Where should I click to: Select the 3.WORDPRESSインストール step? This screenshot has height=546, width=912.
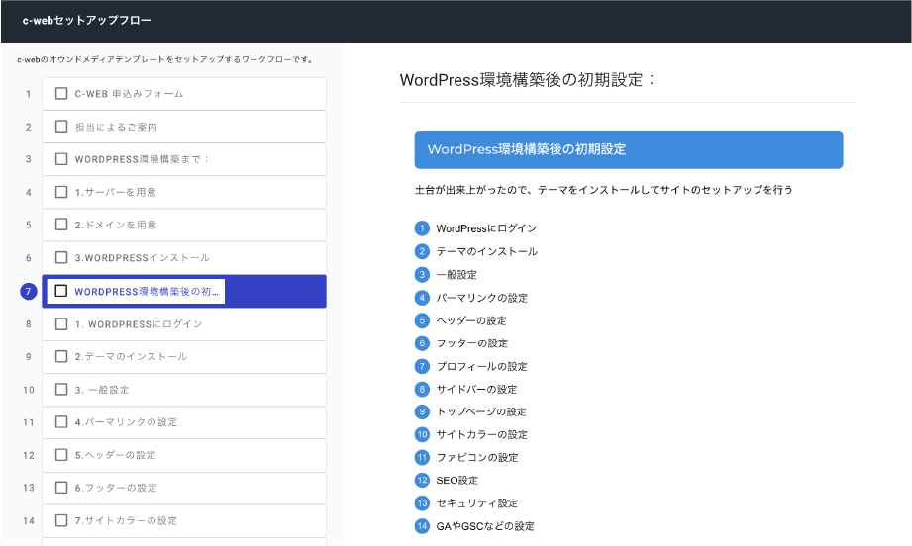pos(184,258)
